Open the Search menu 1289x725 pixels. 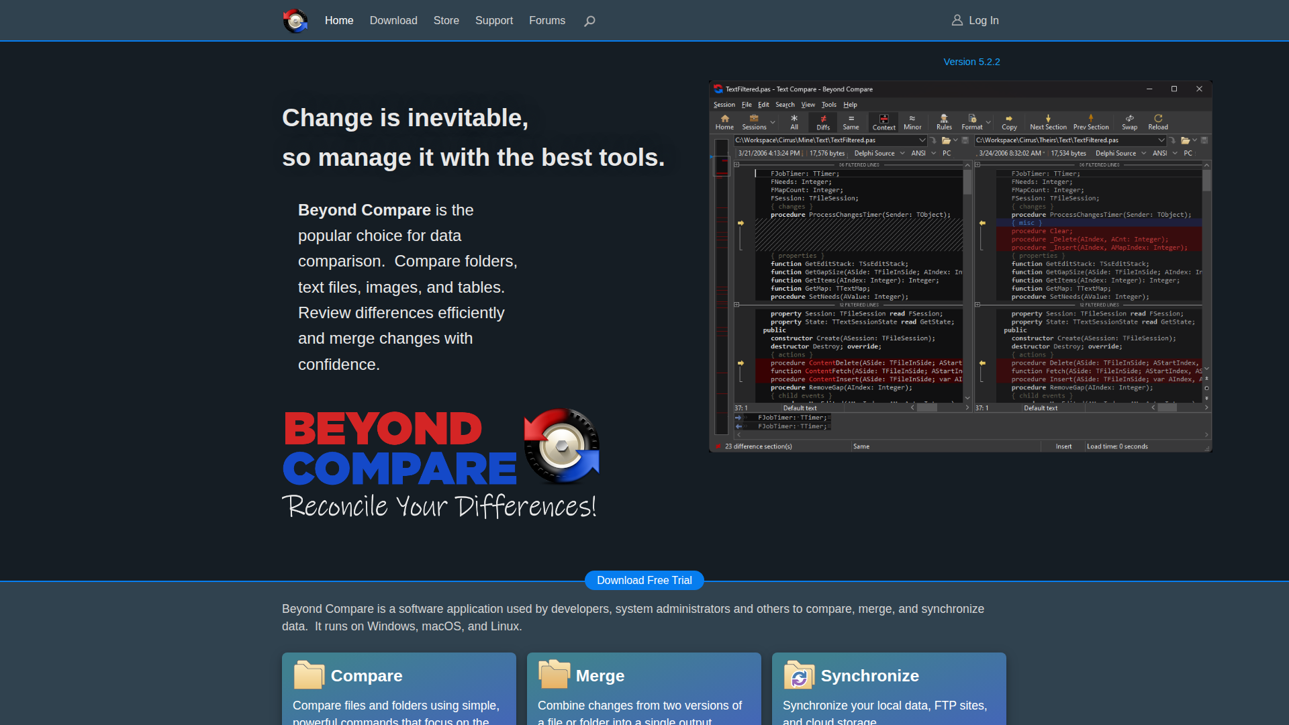click(785, 105)
